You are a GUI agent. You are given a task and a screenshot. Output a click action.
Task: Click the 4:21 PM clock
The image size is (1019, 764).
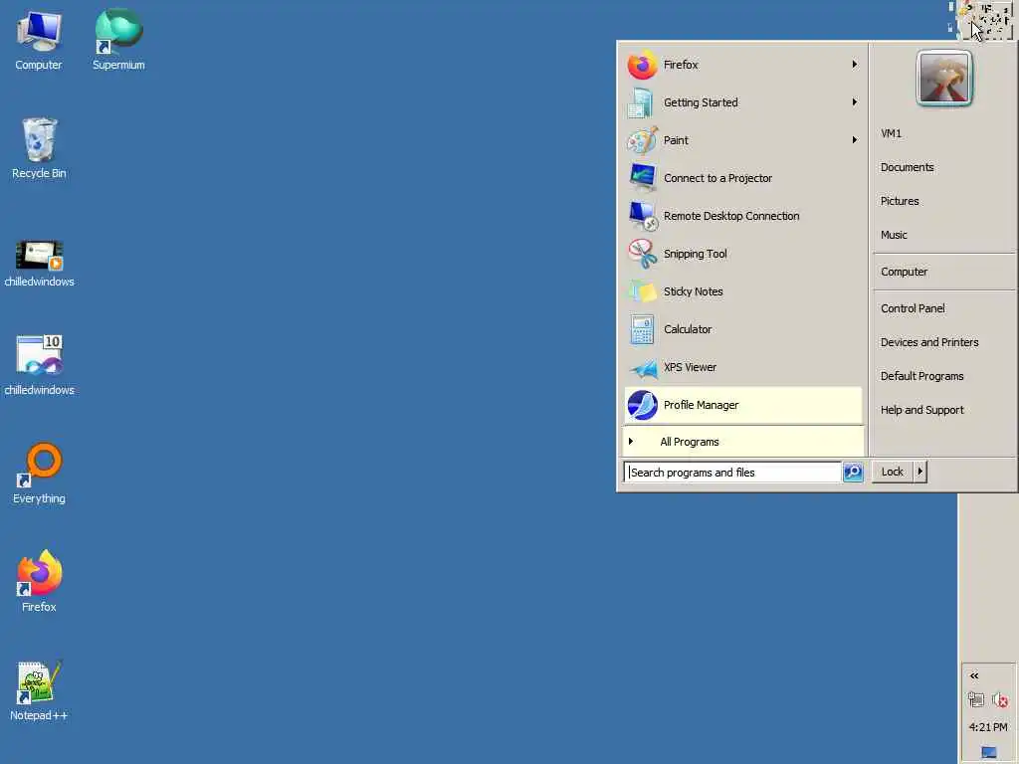click(988, 727)
